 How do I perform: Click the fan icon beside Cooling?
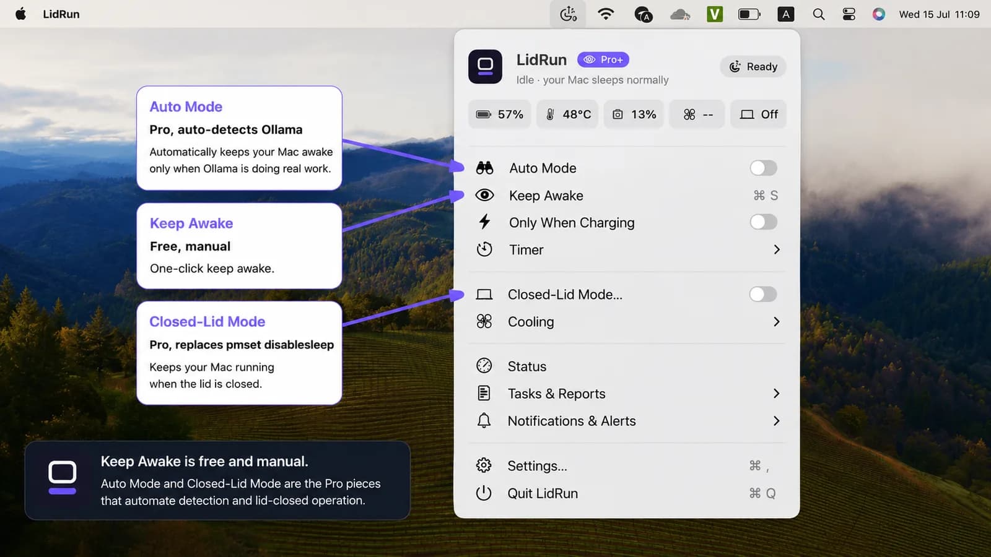pos(484,321)
